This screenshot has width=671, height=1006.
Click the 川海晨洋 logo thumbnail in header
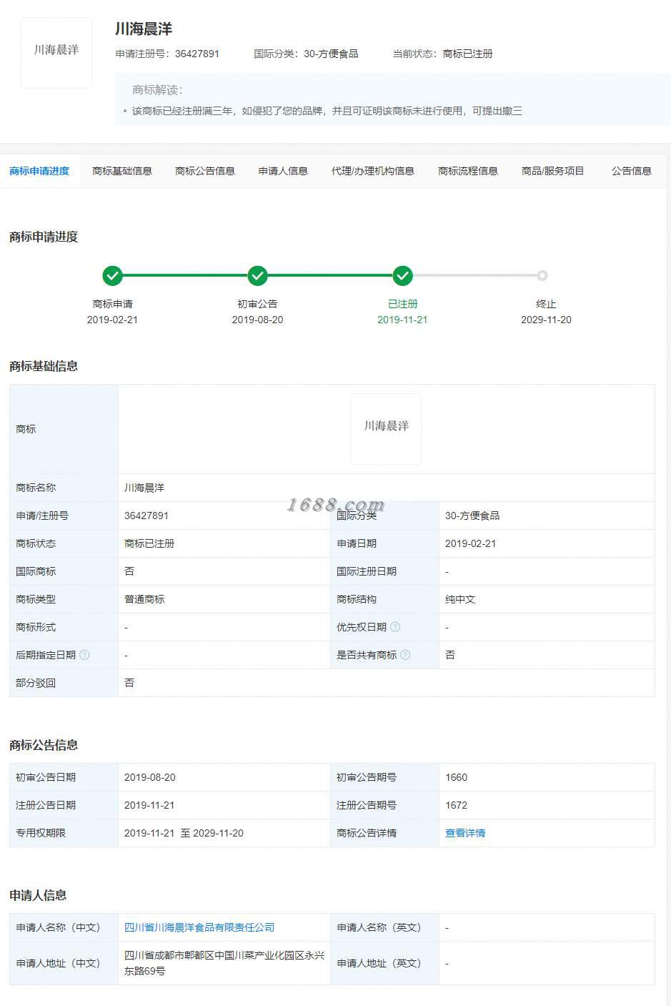pos(56,53)
